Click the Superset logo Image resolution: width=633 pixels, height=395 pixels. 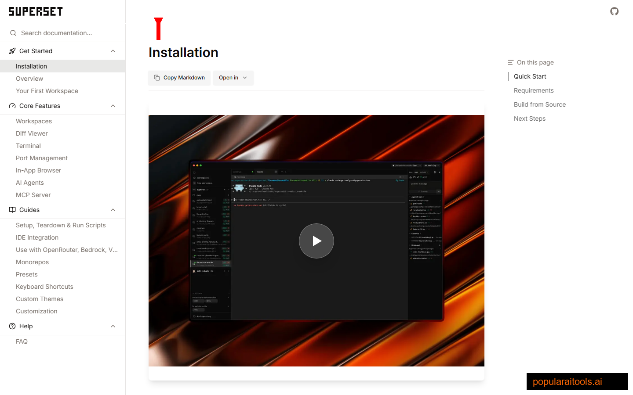(x=36, y=11)
